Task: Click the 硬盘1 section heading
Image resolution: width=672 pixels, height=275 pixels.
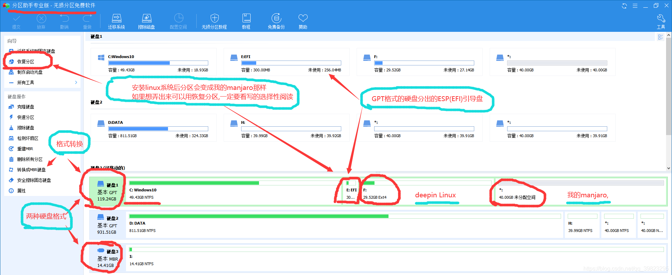Action: [96, 36]
